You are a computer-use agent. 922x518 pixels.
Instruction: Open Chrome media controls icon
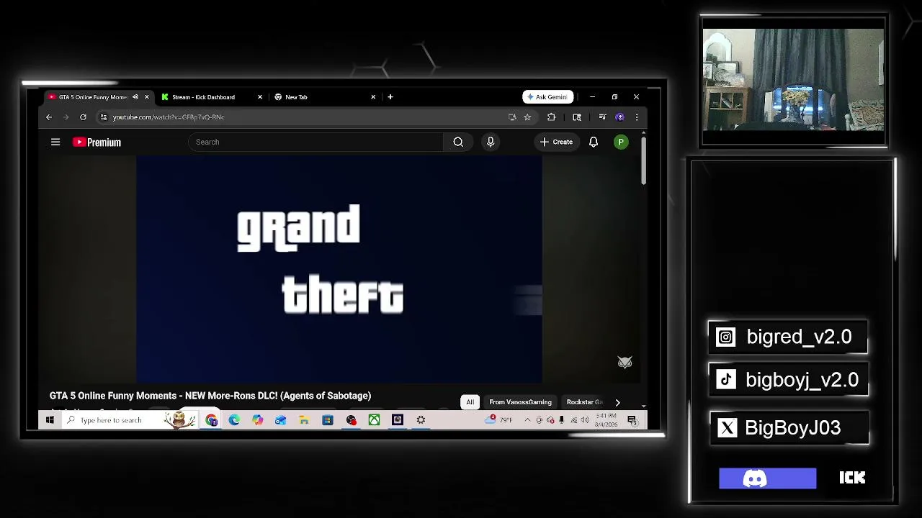[x=602, y=117]
